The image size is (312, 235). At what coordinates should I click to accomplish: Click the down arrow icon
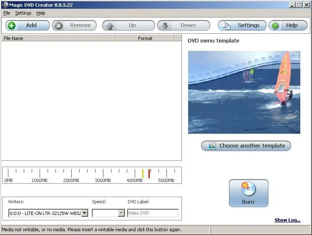[x=165, y=26]
